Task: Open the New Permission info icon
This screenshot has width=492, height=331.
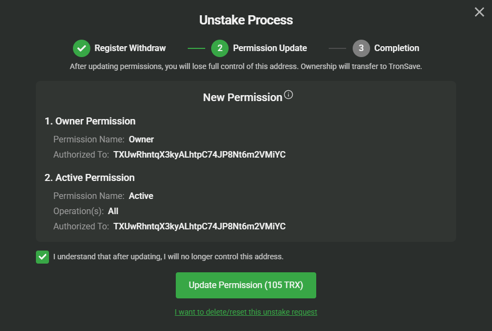Action: (x=288, y=95)
